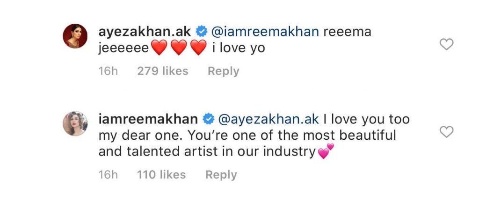The width and height of the screenshot is (479, 197).
Task: Like ayezakhan.ak's comment with the heart
Action: 447,44
